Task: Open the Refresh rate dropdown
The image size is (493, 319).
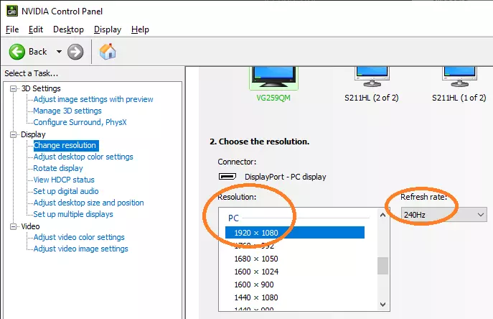Action: [443, 215]
